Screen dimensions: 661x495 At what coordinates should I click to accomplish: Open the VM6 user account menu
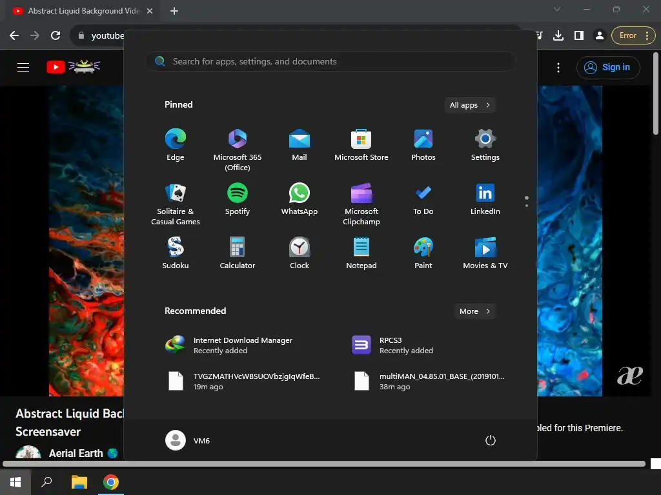point(188,440)
